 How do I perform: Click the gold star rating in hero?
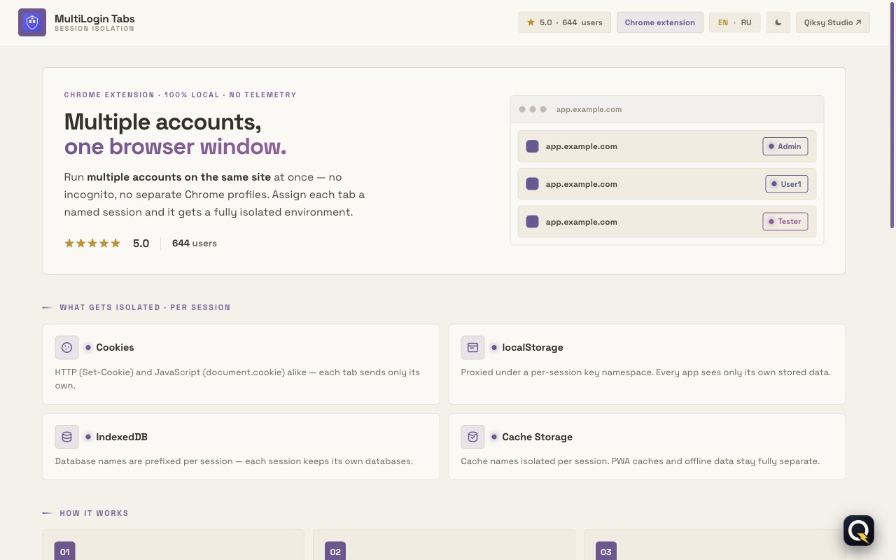click(x=92, y=244)
